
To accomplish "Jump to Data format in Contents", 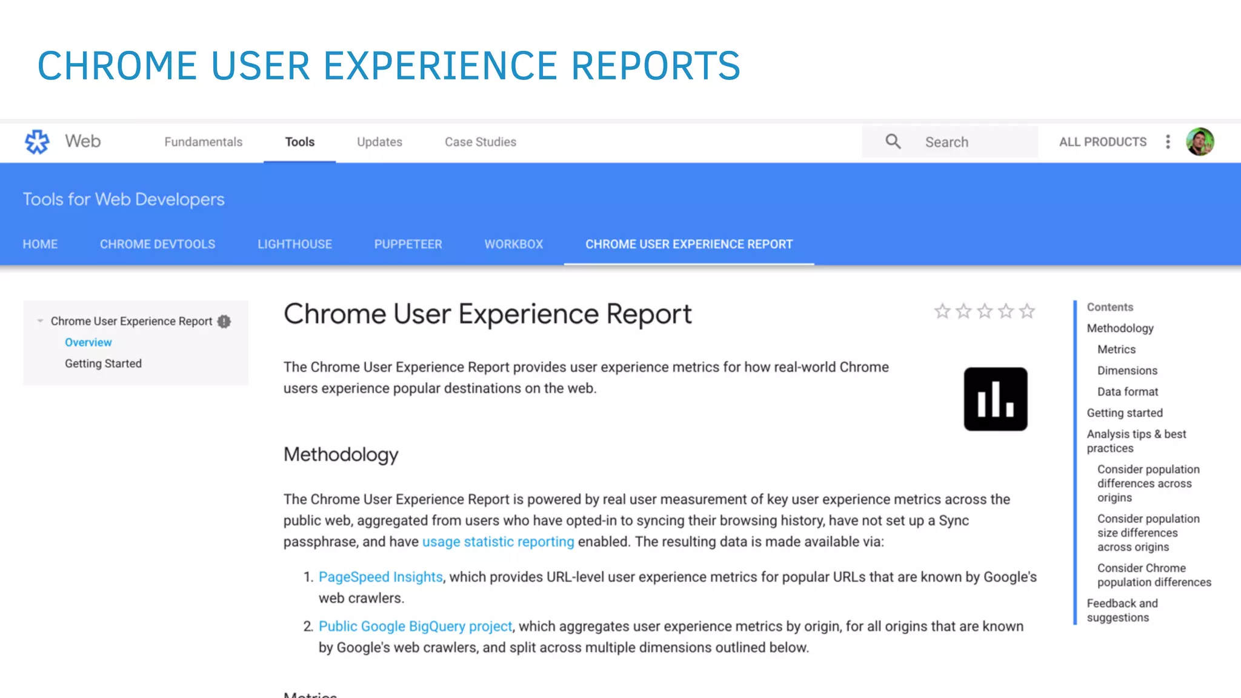I will click(x=1128, y=392).
